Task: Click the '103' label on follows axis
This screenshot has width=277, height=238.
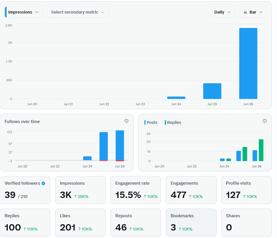Action: pos(9,132)
